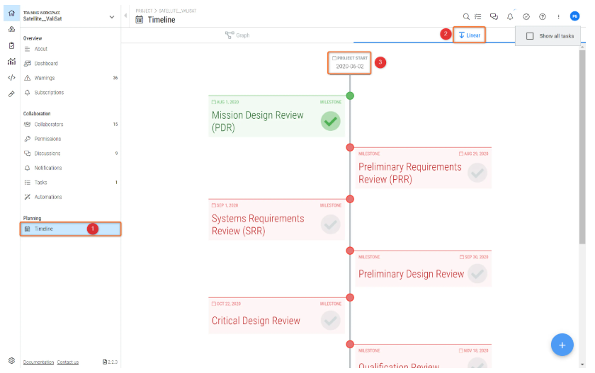This screenshot has height=373, width=595.
Task: Open the Documentation link
Action: (x=38, y=362)
